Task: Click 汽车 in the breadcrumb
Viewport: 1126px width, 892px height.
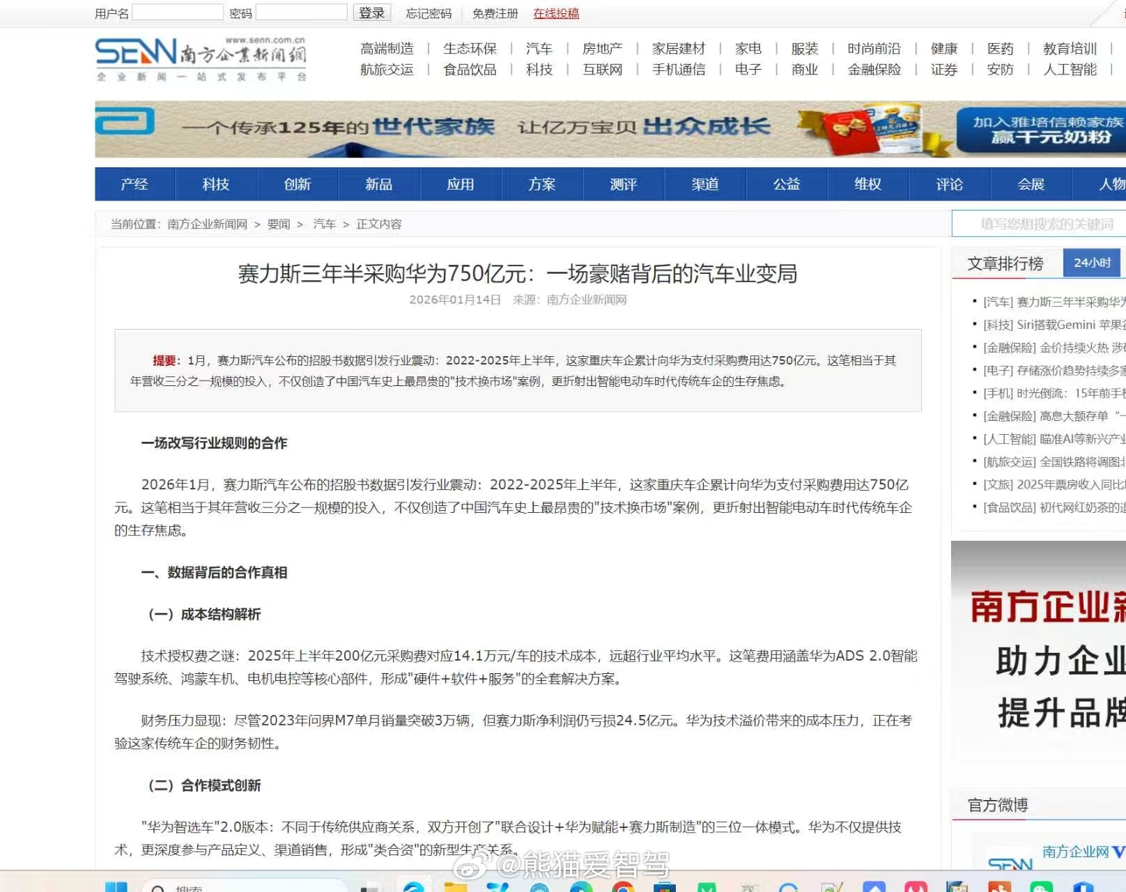Action: [x=325, y=224]
